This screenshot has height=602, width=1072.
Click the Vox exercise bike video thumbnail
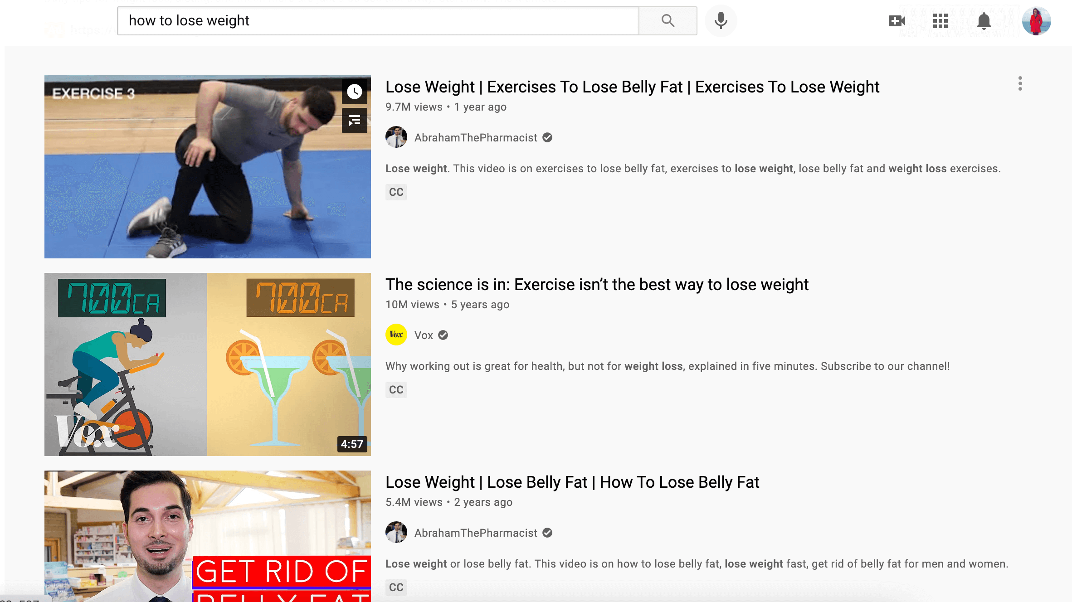(208, 364)
